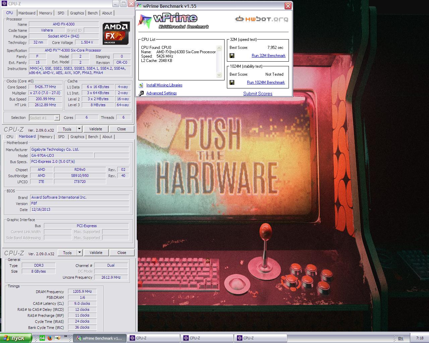Click the CPU List scroll down arrow
The height and width of the screenshot is (343, 429).
[219, 75]
